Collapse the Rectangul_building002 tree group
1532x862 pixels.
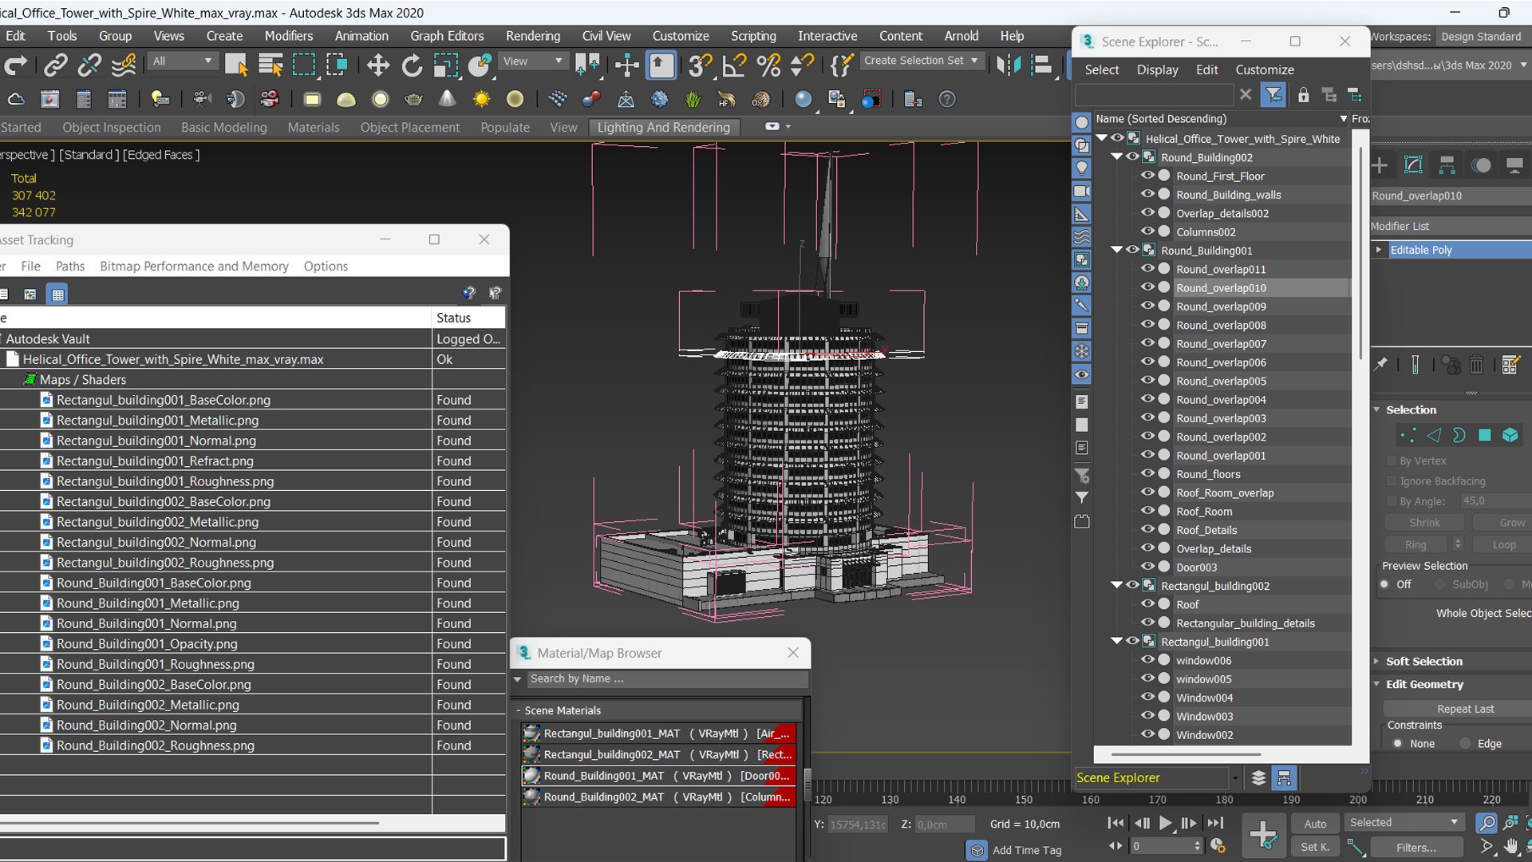point(1117,585)
